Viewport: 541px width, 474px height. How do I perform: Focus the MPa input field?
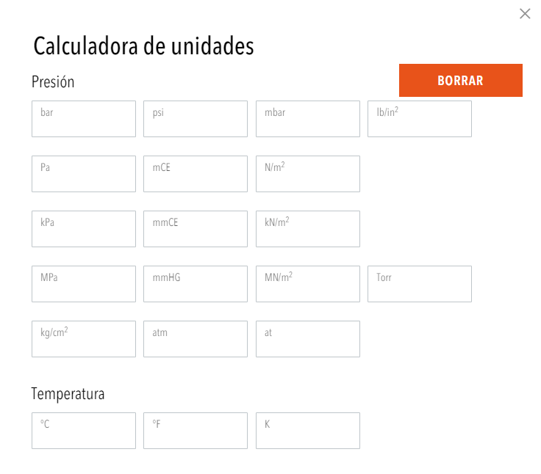coord(84,284)
